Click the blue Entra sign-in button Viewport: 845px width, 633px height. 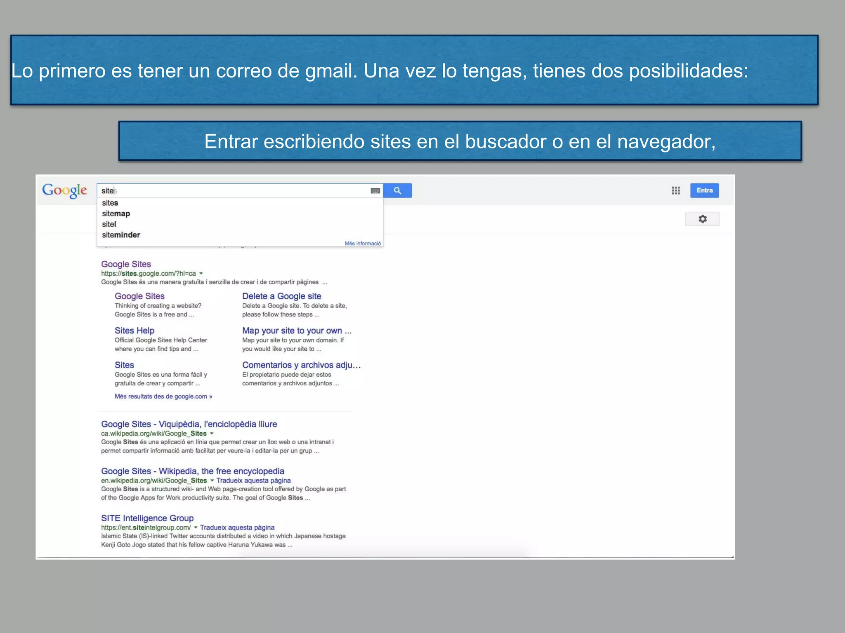(x=705, y=190)
